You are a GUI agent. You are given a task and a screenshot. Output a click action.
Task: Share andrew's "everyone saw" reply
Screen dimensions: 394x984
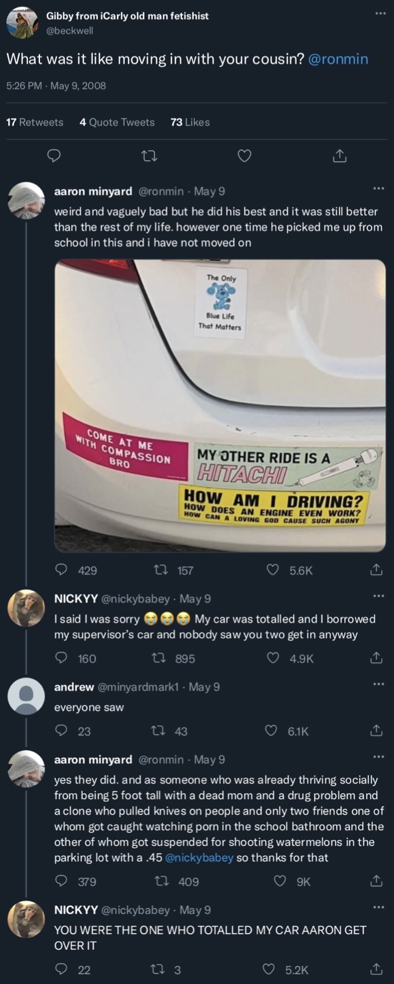[376, 731]
